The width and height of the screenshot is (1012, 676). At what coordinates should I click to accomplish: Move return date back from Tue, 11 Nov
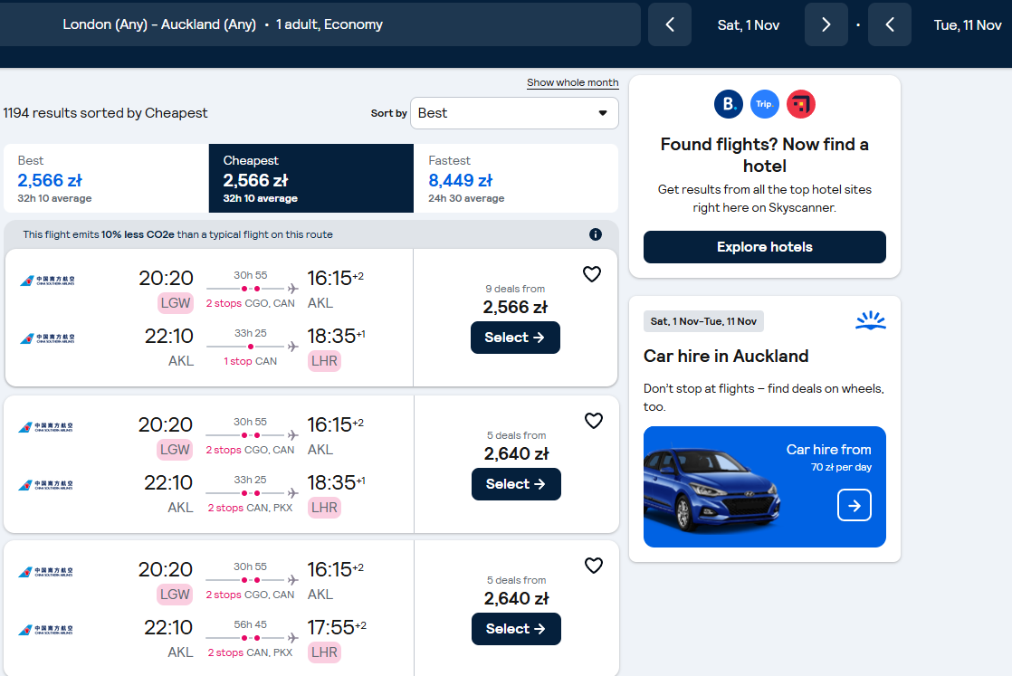890,24
